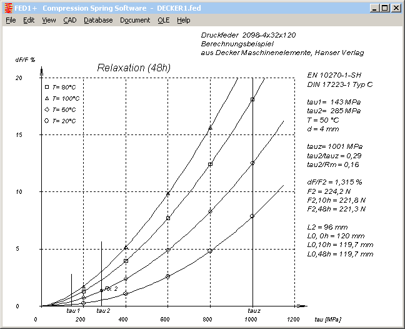
Task: Click the circle T=20°C legend symbol
Action: pos(46,120)
